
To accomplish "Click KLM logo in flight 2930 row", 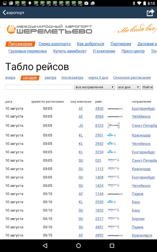I will click(112, 202).
